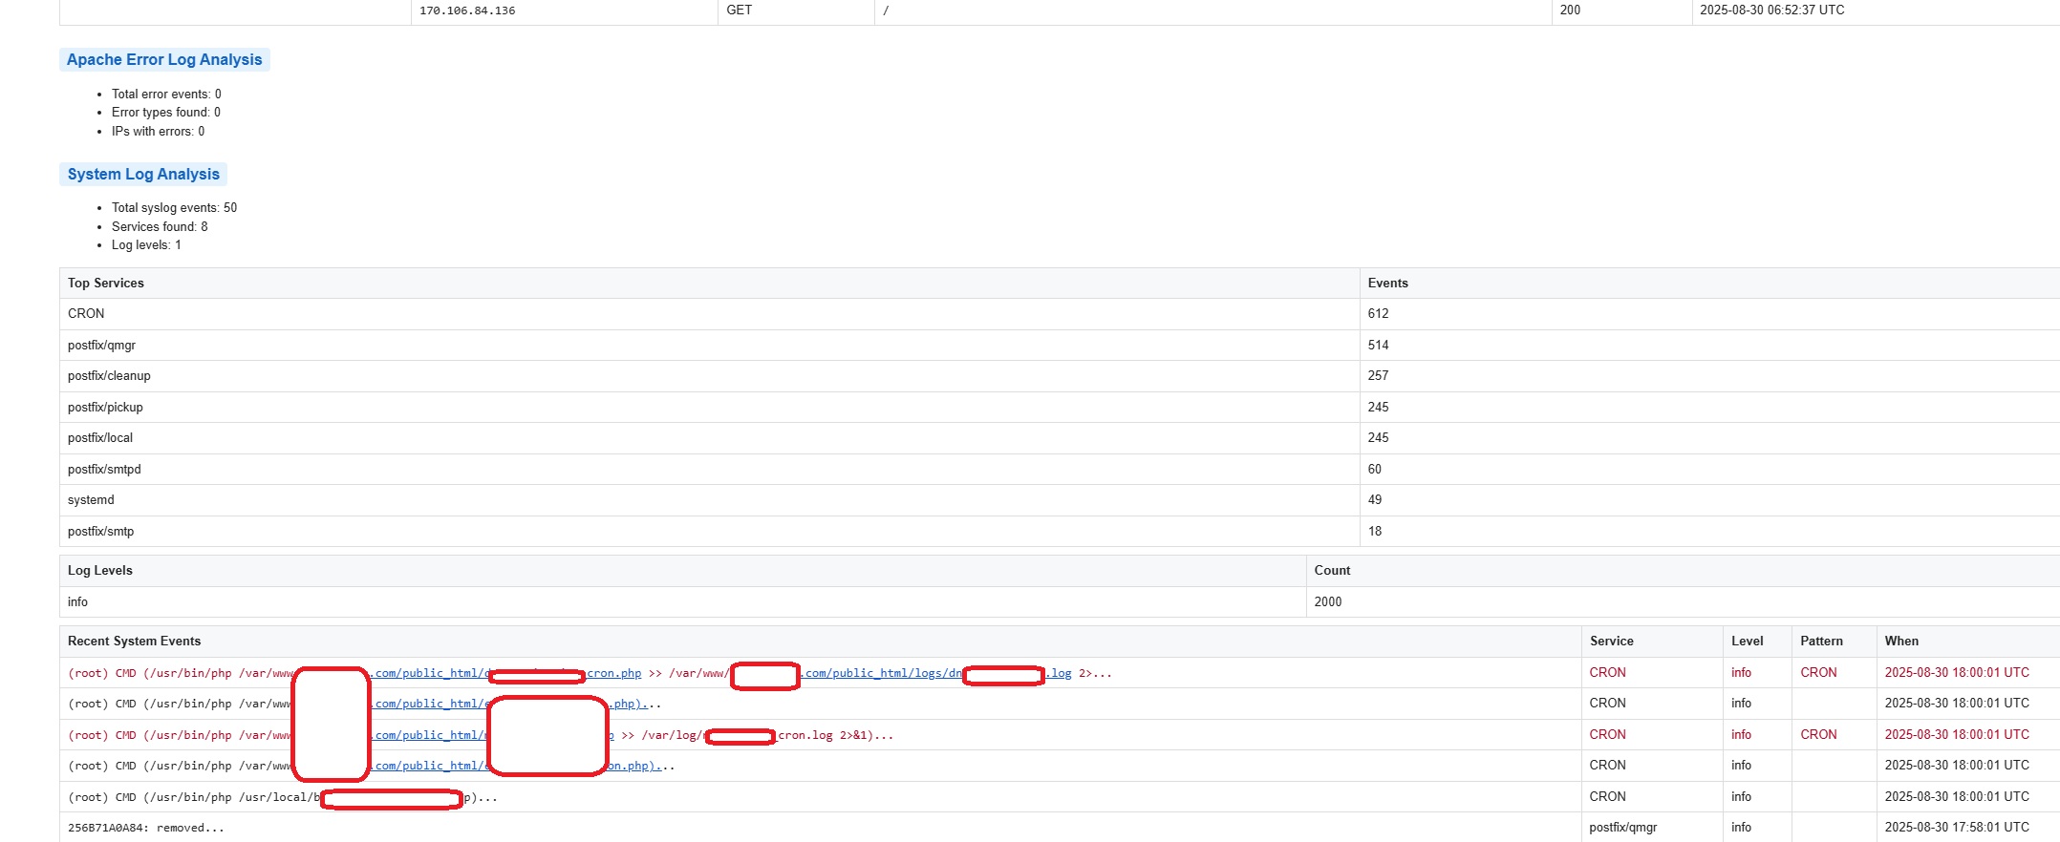The height and width of the screenshot is (842, 2060).
Task: Click the When column header
Action: 1901,641
